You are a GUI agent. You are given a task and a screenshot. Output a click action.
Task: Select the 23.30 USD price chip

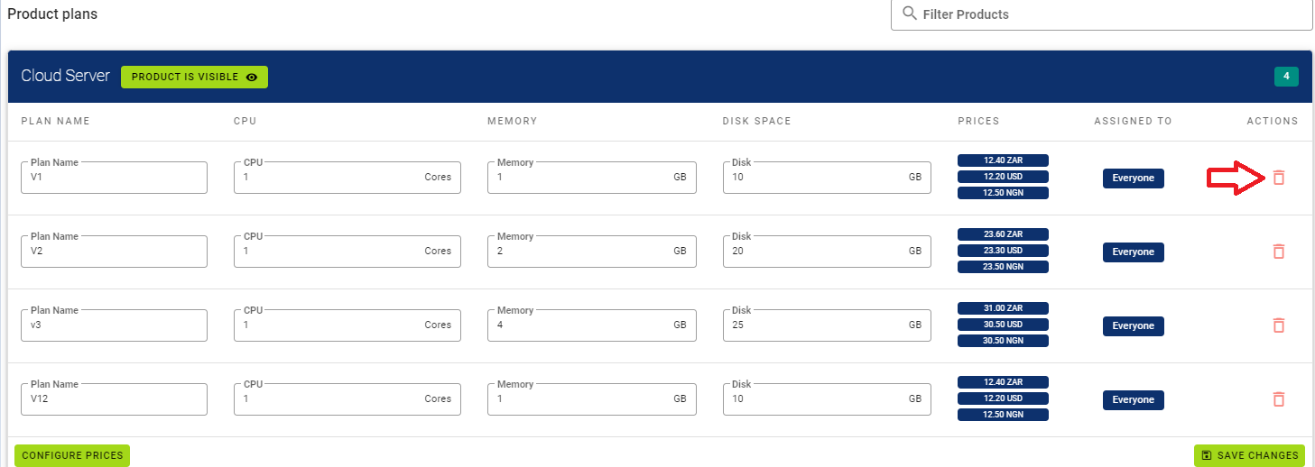coord(1003,251)
